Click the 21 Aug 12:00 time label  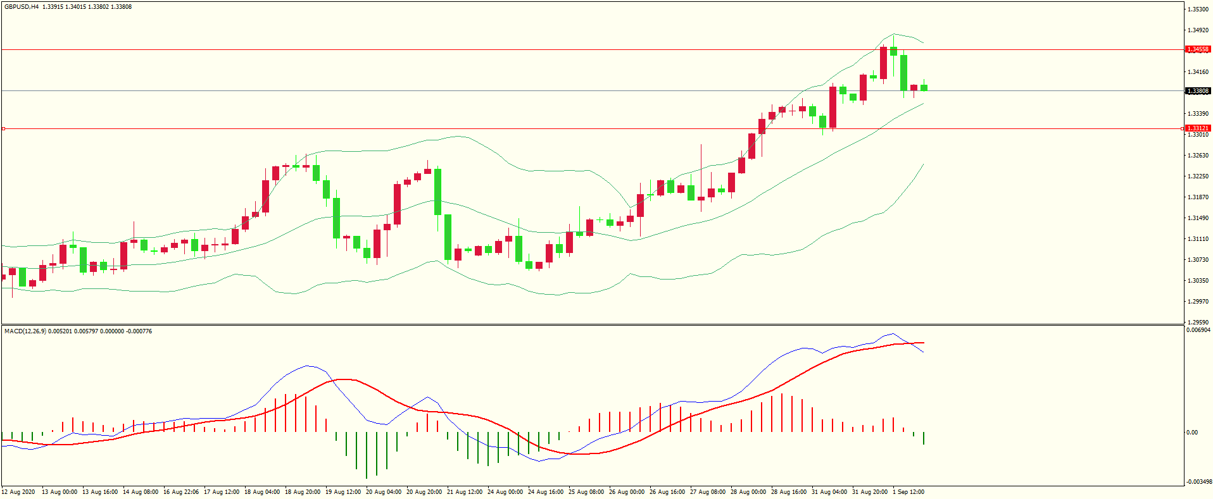click(x=465, y=492)
